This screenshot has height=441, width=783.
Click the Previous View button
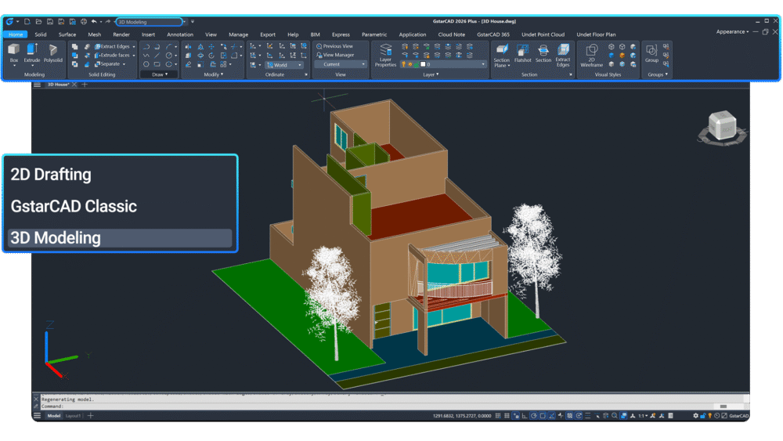click(x=334, y=46)
